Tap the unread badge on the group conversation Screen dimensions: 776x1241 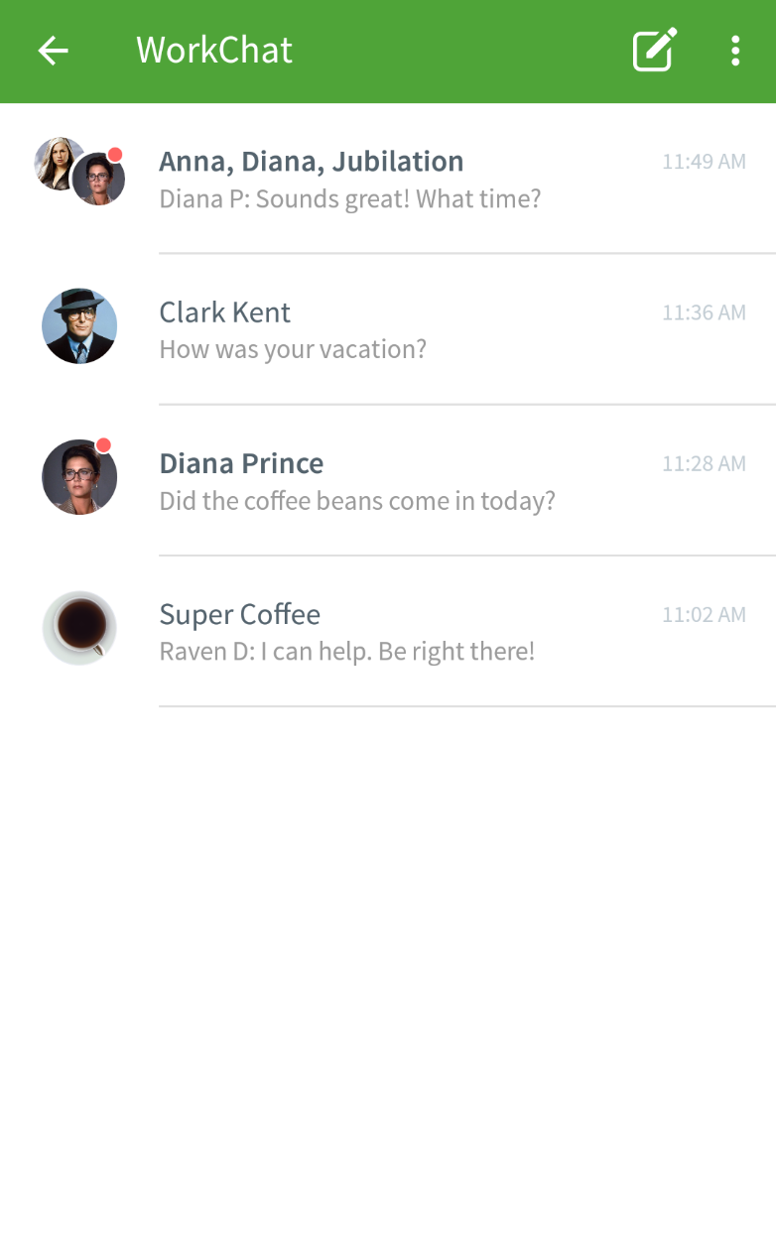click(117, 154)
